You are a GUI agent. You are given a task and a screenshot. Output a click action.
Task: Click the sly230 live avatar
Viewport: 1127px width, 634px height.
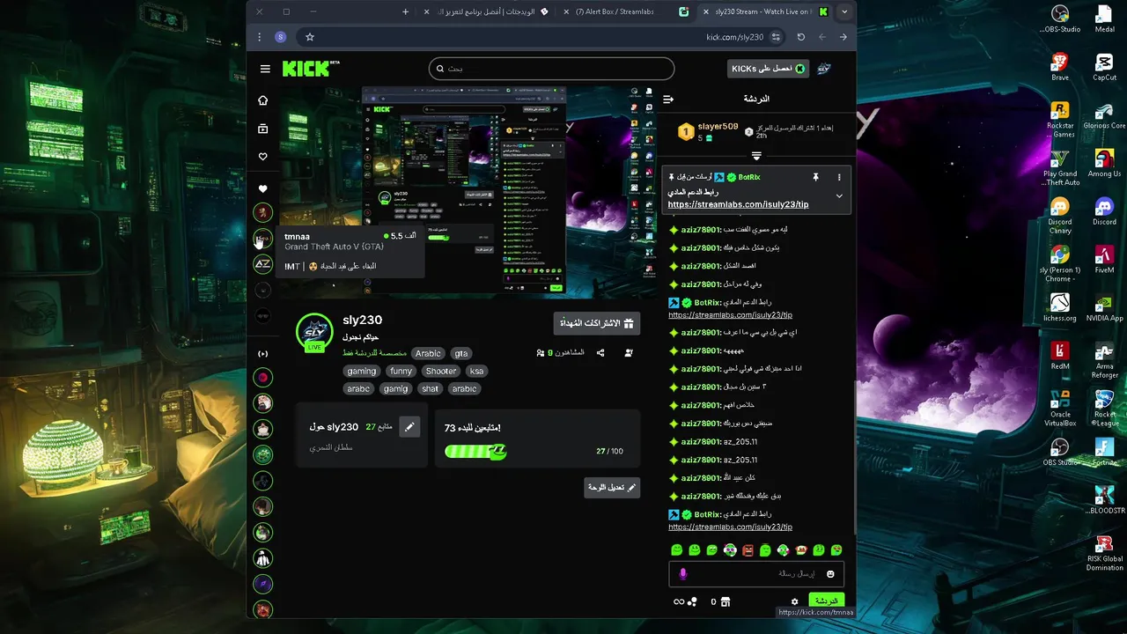coord(314,332)
